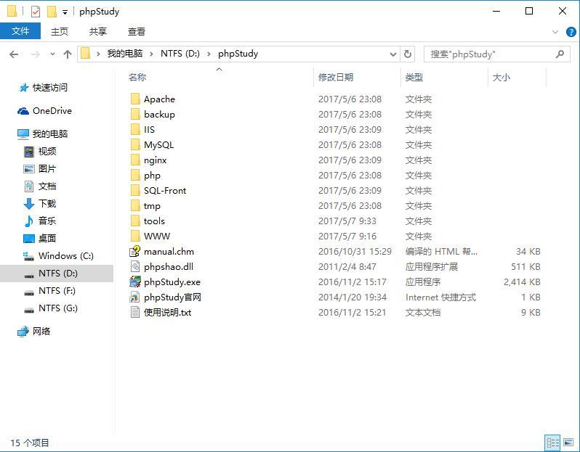Viewport: 580px width, 452px height.
Task: Expand the ribbon with the chevron
Action: (555, 32)
